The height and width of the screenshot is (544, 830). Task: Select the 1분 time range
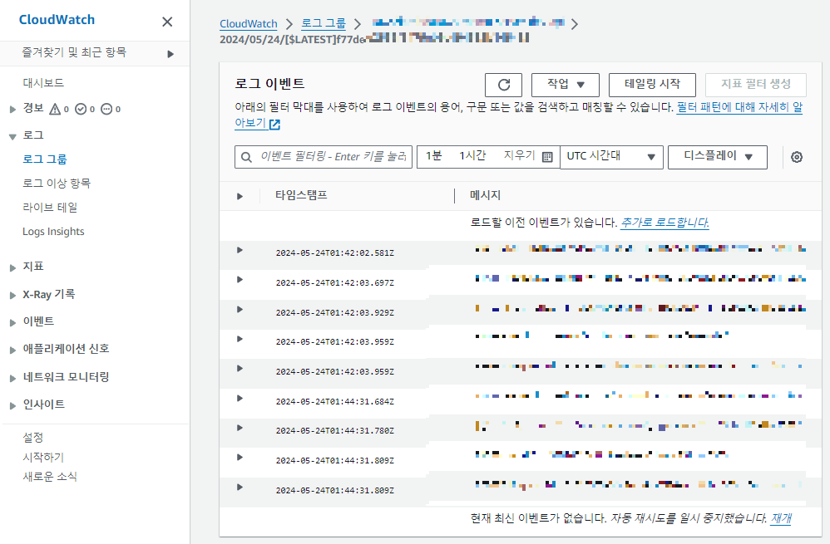(433, 156)
